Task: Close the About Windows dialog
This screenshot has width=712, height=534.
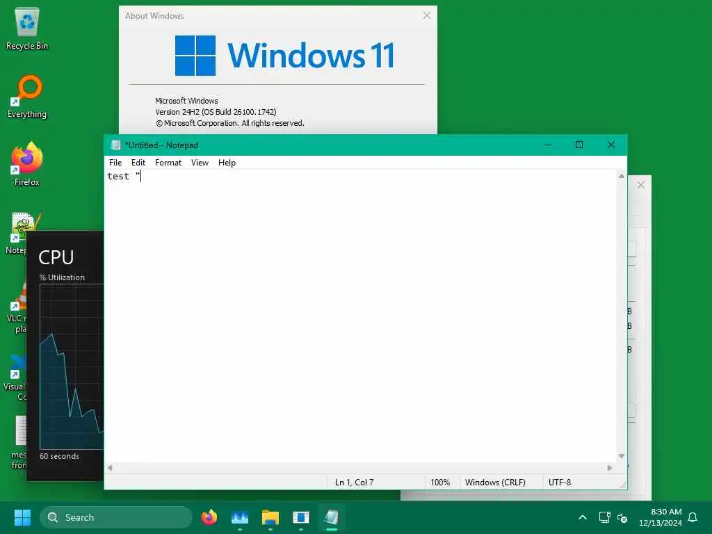Action: [427, 15]
